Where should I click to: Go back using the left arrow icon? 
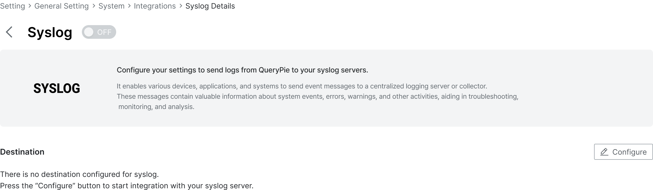pyautogui.click(x=9, y=32)
